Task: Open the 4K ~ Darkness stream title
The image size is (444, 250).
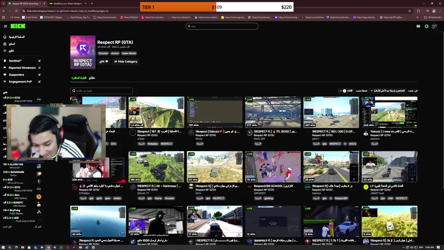Action: pos(159,186)
